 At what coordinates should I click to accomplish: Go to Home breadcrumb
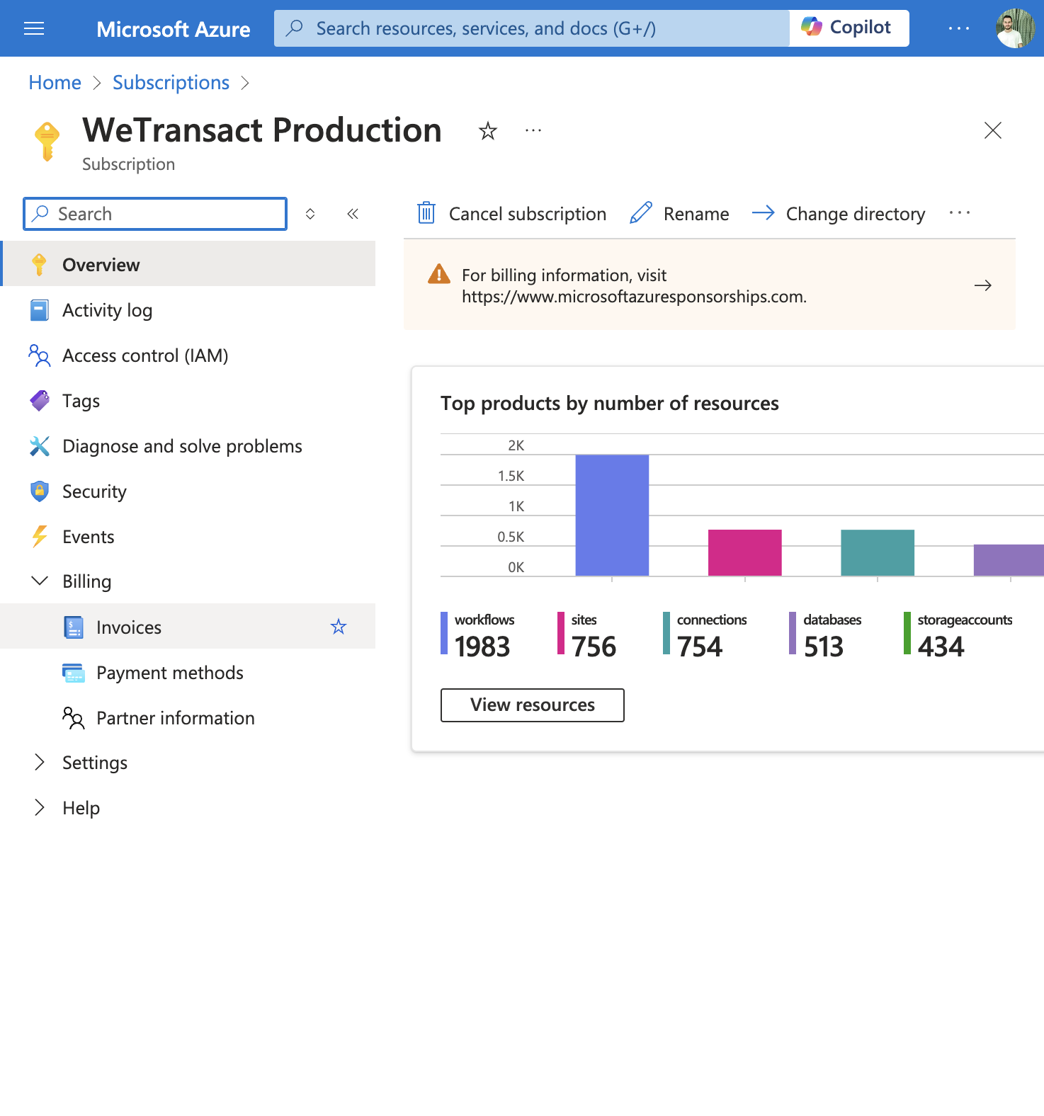[55, 83]
